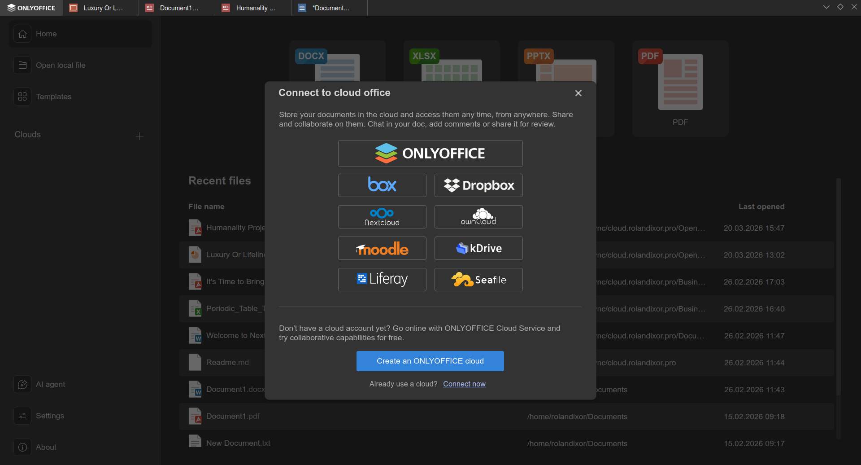Connect to Box cloud storage

click(x=382, y=185)
